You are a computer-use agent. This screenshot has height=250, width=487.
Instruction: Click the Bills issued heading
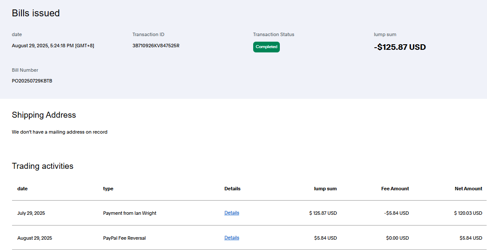click(x=36, y=13)
